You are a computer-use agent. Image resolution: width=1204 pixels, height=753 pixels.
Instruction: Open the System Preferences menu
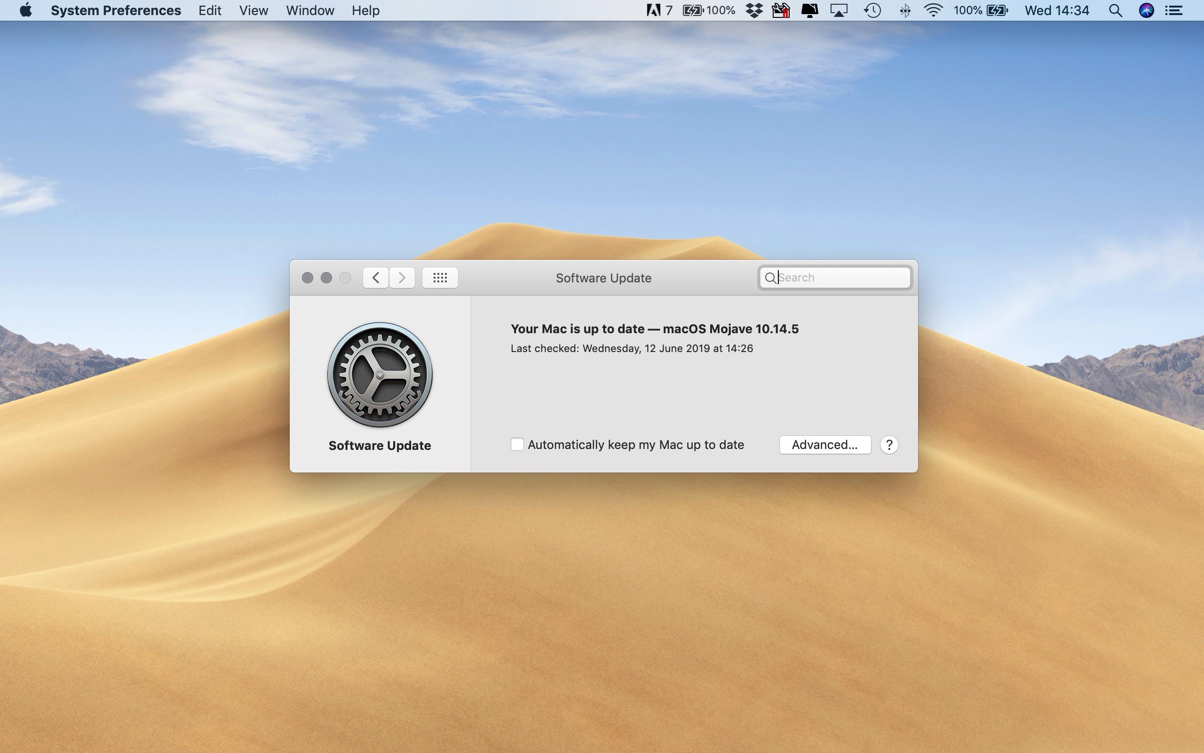coord(116,10)
